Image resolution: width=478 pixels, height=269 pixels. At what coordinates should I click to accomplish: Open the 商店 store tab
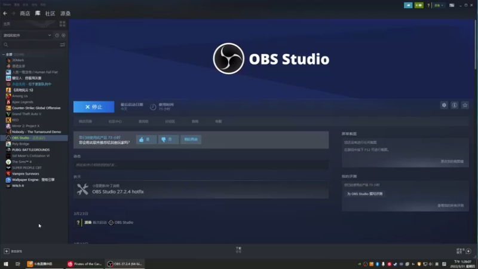25,13
